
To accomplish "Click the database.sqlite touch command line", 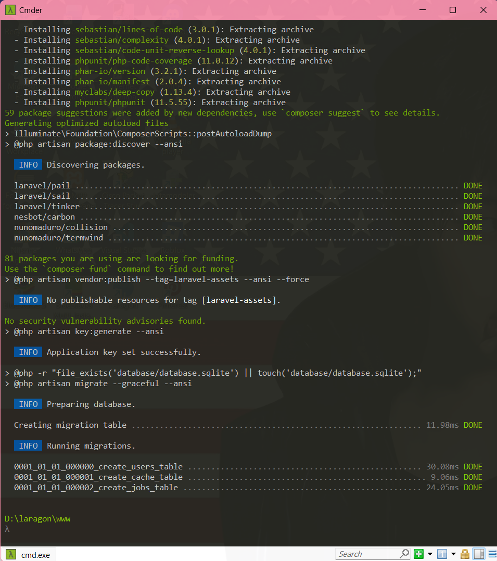I will click(213, 373).
